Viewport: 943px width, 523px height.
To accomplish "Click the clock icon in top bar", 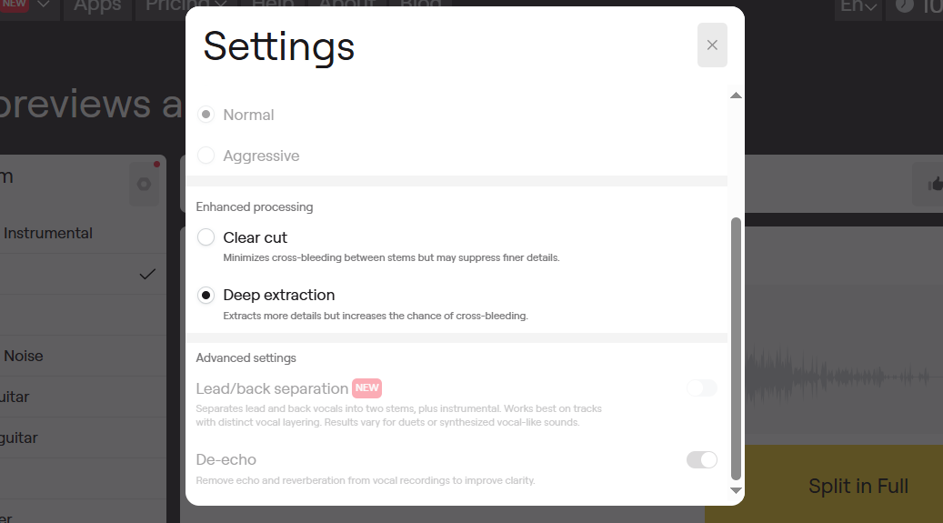I will (x=905, y=6).
